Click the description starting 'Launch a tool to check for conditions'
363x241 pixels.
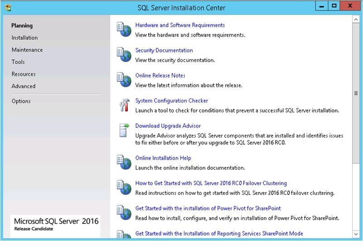pos(237,111)
